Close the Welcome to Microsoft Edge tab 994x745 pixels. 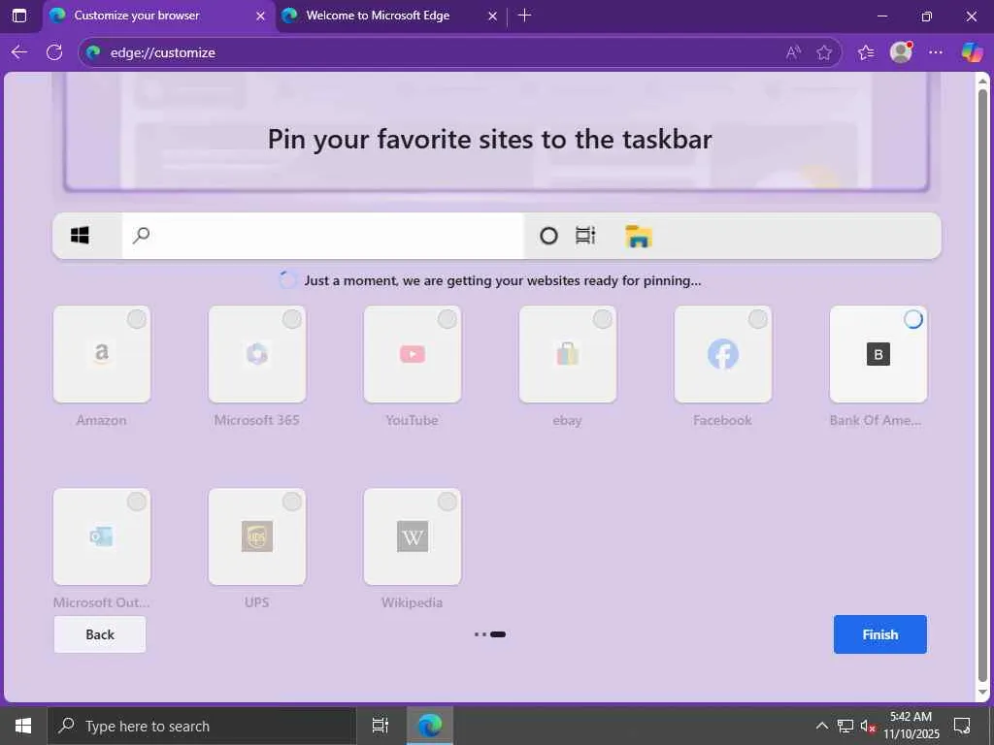(492, 16)
